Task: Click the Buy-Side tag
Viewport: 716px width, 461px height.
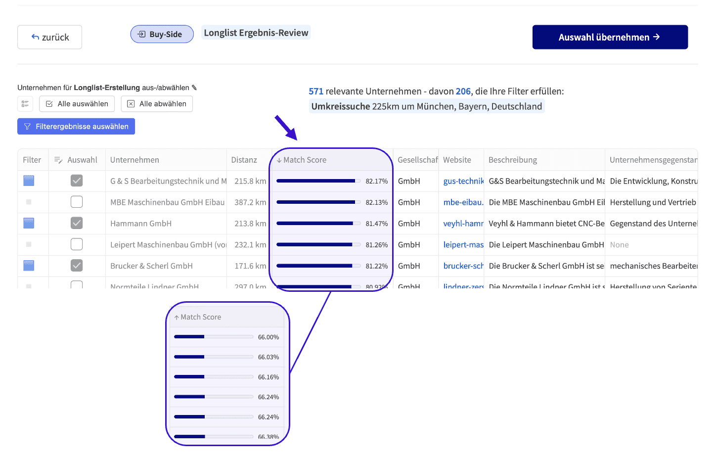Action: pyautogui.click(x=162, y=34)
